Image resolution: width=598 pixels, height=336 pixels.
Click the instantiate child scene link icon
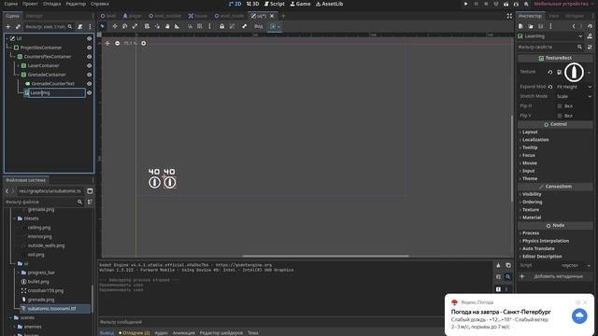[x=18, y=27]
